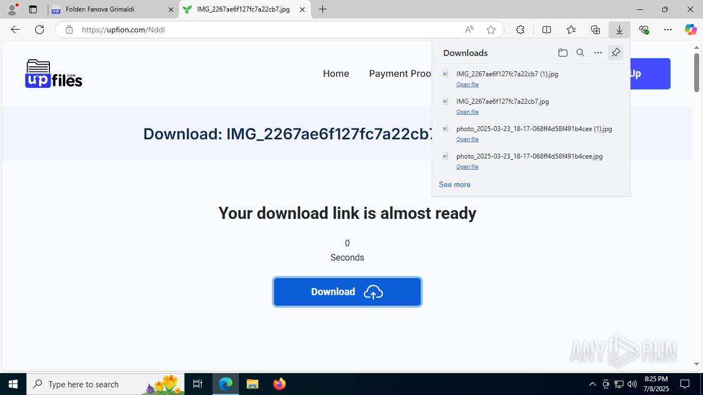Screen dimensions: 703x395
Task: Open file link for IMG_2267ae6f127fc7a22cb7.jpg
Action: coord(467,112)
